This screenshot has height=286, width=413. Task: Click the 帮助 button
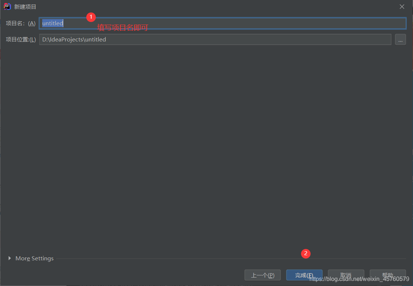[x=387, y=275]
